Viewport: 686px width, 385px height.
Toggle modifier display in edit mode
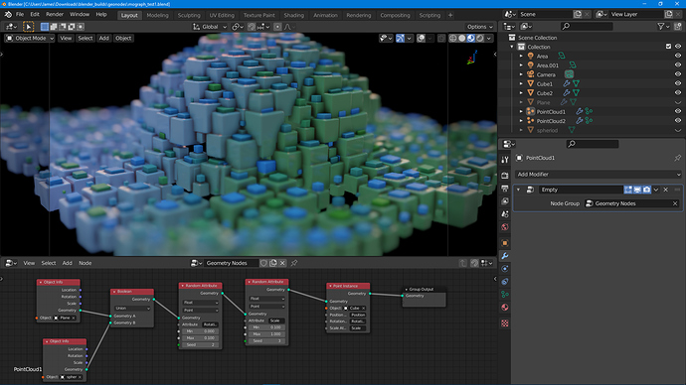pos(628,190)
